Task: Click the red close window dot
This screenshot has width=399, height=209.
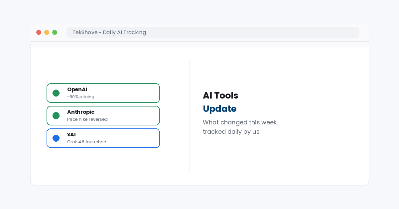Action: [39, 32]
